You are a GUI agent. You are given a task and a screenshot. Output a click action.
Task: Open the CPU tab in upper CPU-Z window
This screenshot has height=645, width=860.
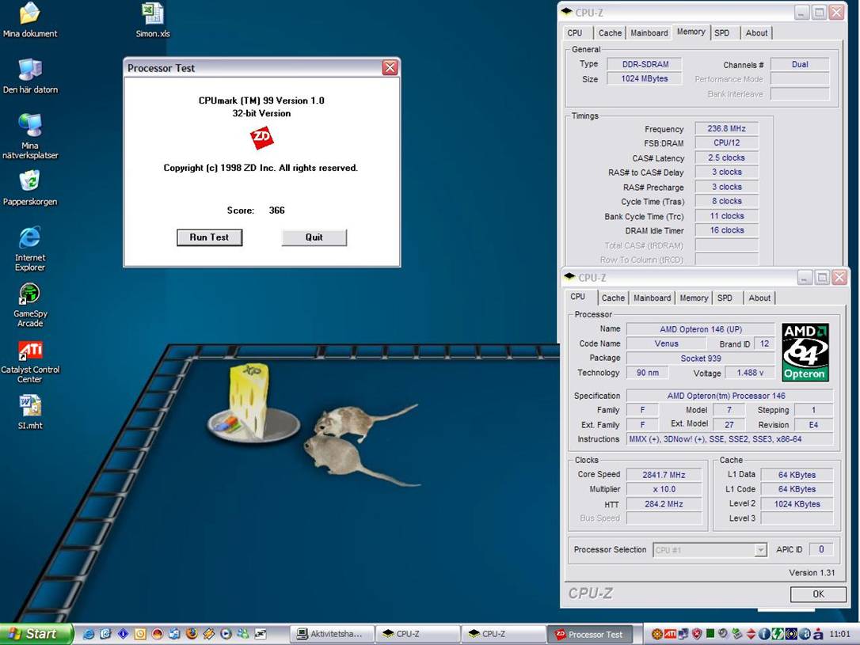tap(575, 33)
